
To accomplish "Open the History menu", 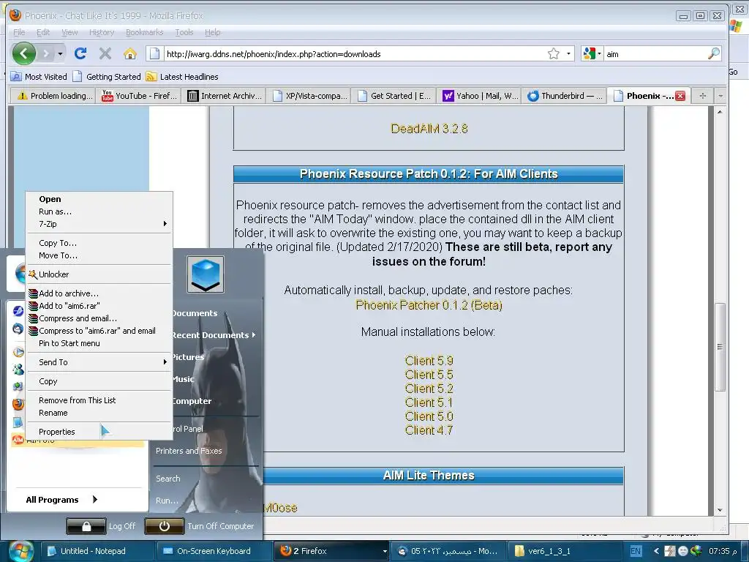I will point(101,32).
